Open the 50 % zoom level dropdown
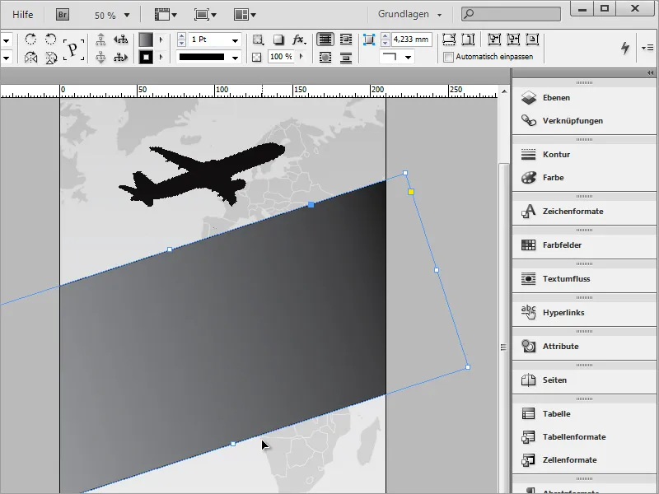659x494 pixels. point(127,15)
